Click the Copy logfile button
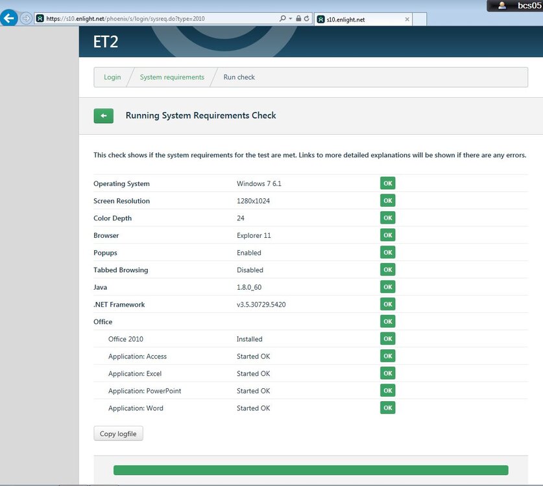 point(118,434)
